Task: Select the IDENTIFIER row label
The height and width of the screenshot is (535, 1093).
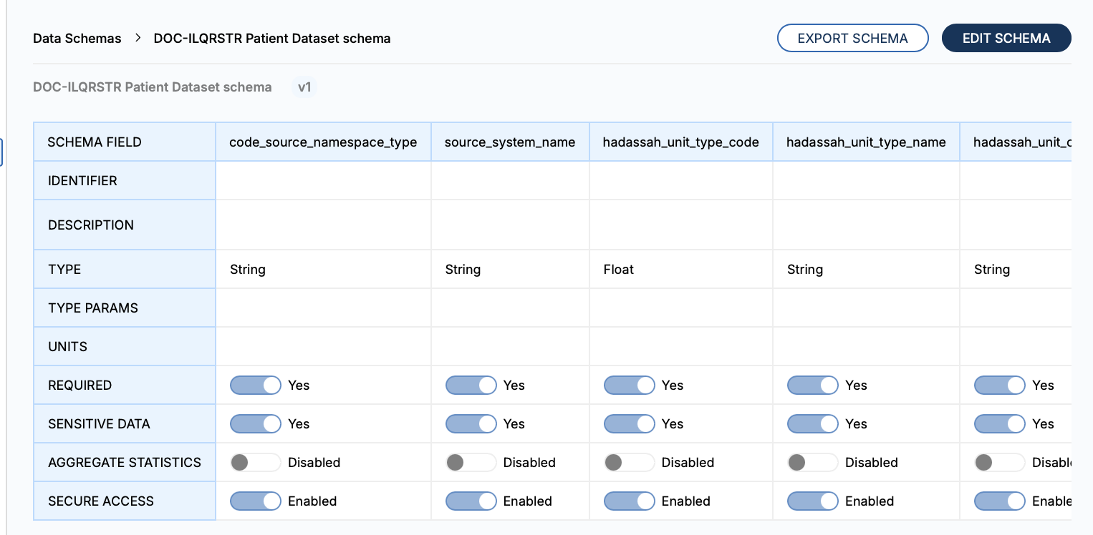Action: click(125, 181)
